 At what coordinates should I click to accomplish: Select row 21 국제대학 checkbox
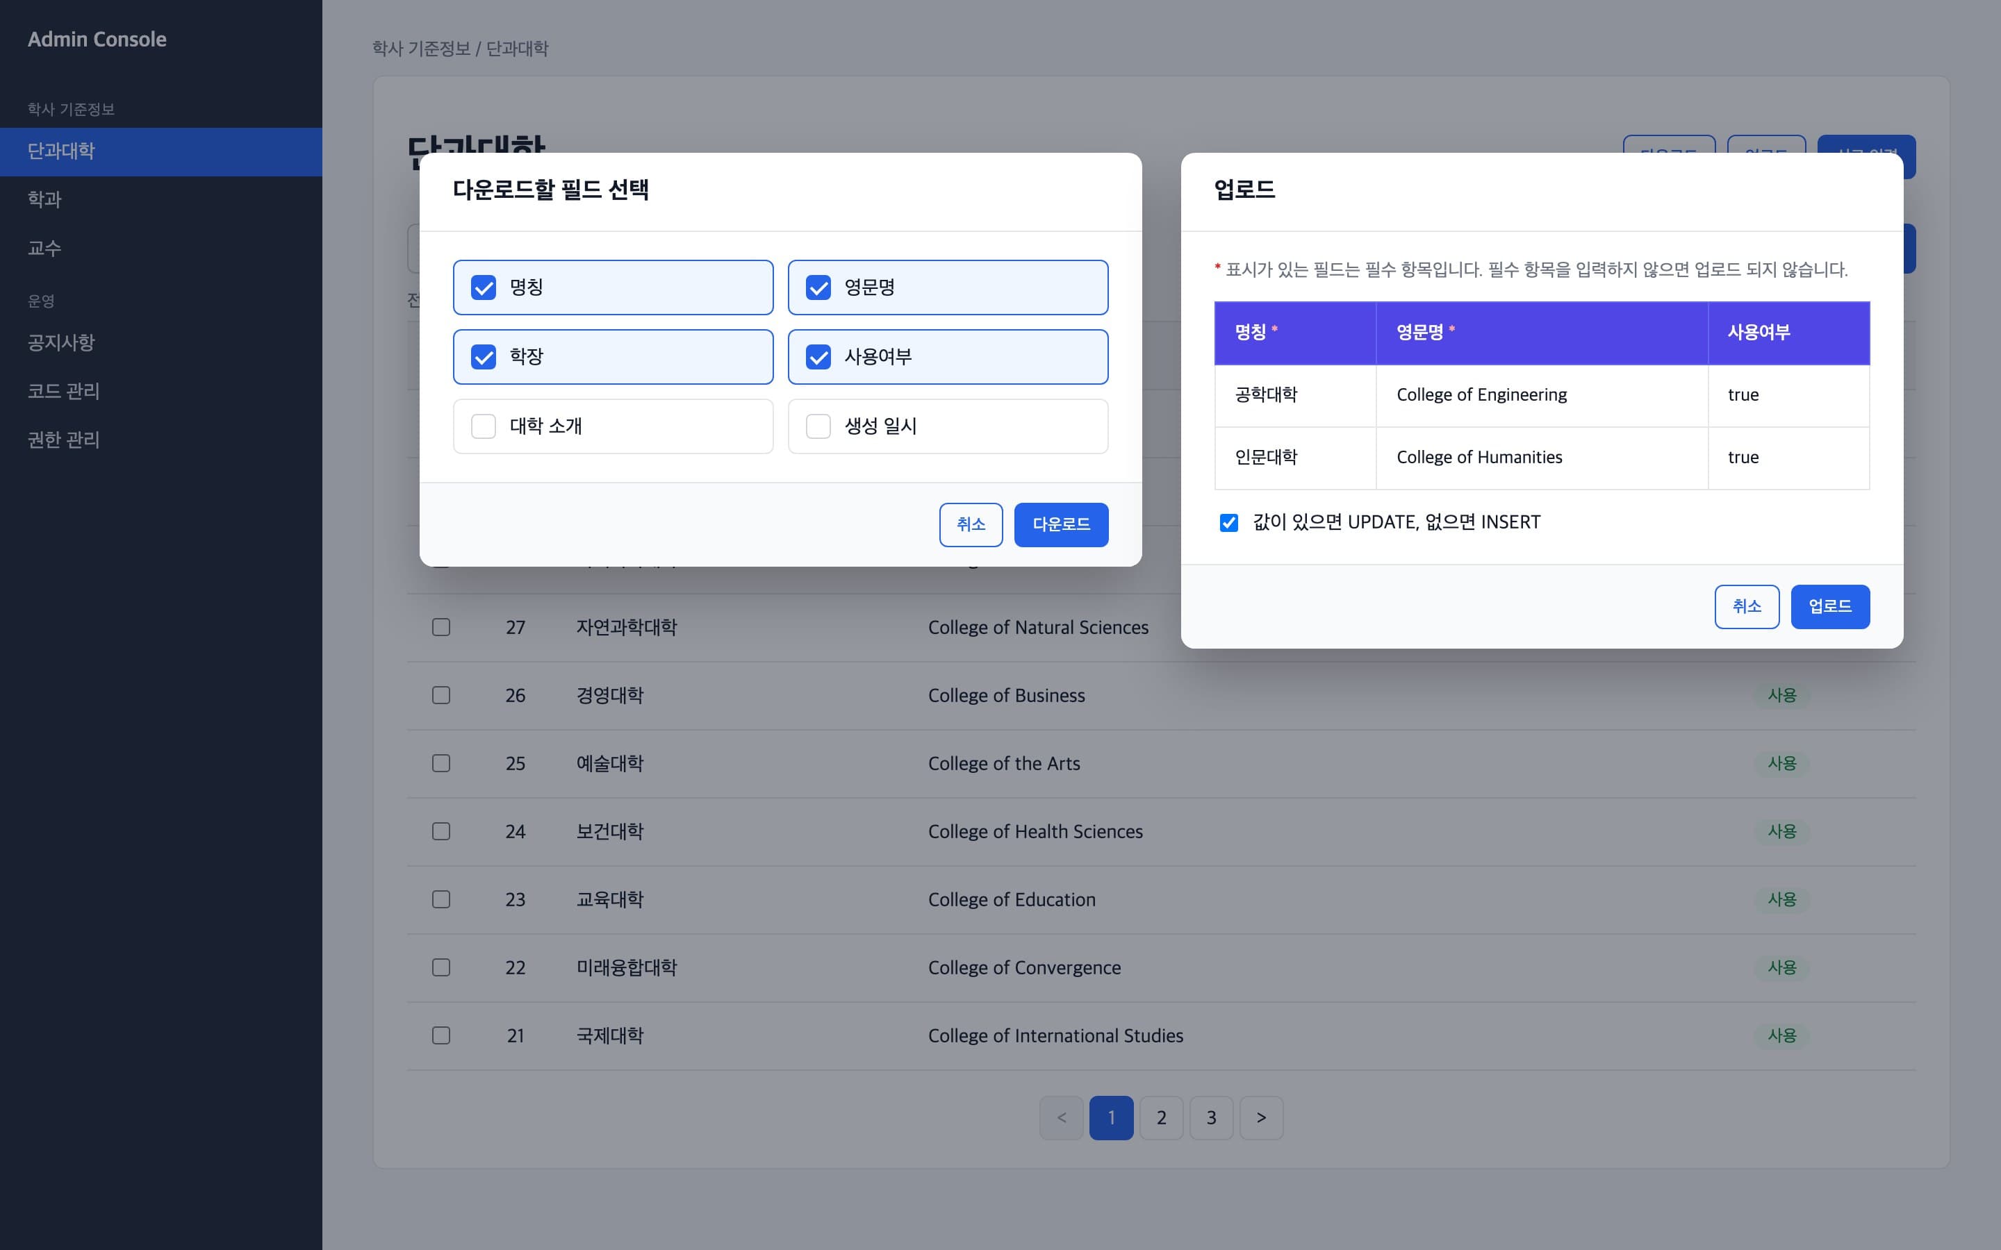click(x=442, y=1035)
